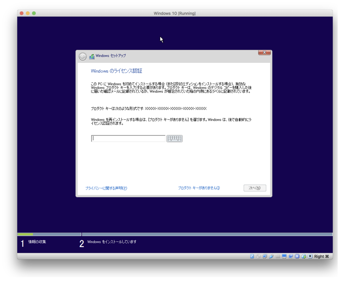Click the keyboard capture arrow icon

point(310,256)
